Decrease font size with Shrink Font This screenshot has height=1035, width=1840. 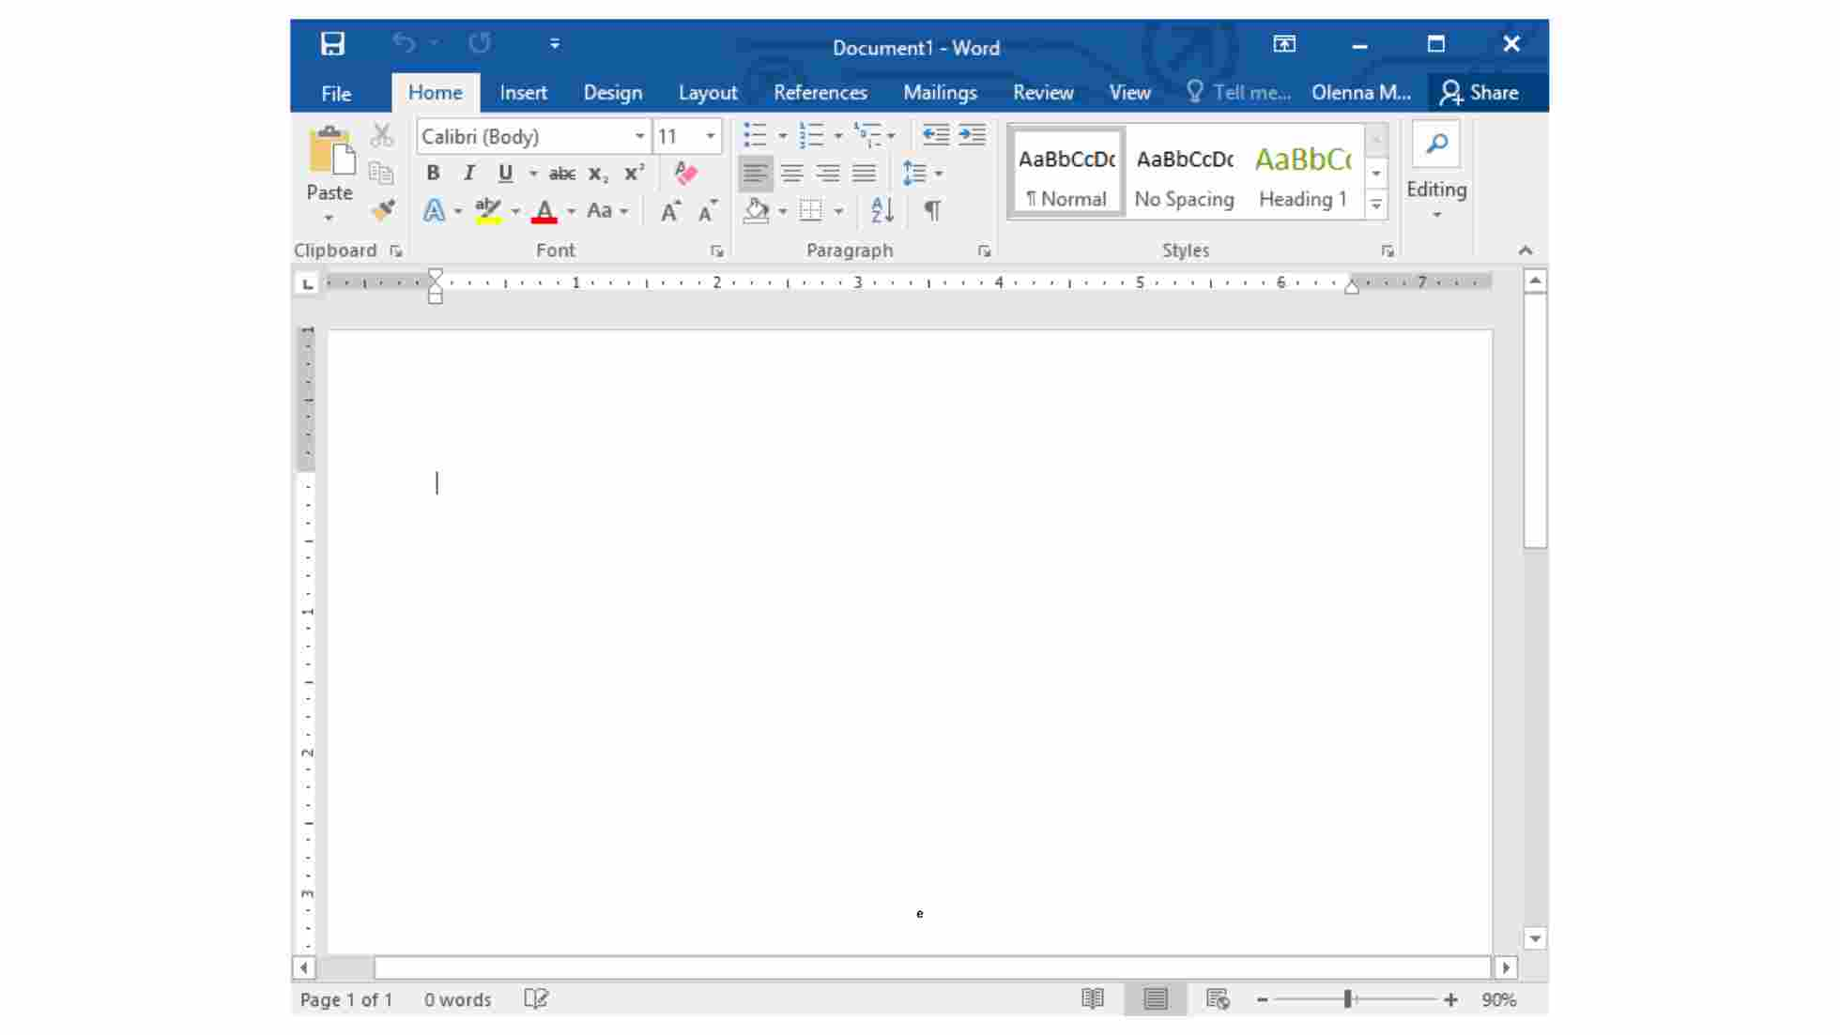coord(708,211)
